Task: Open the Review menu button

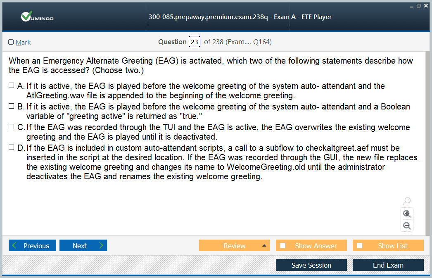Action: pos(235,245)
